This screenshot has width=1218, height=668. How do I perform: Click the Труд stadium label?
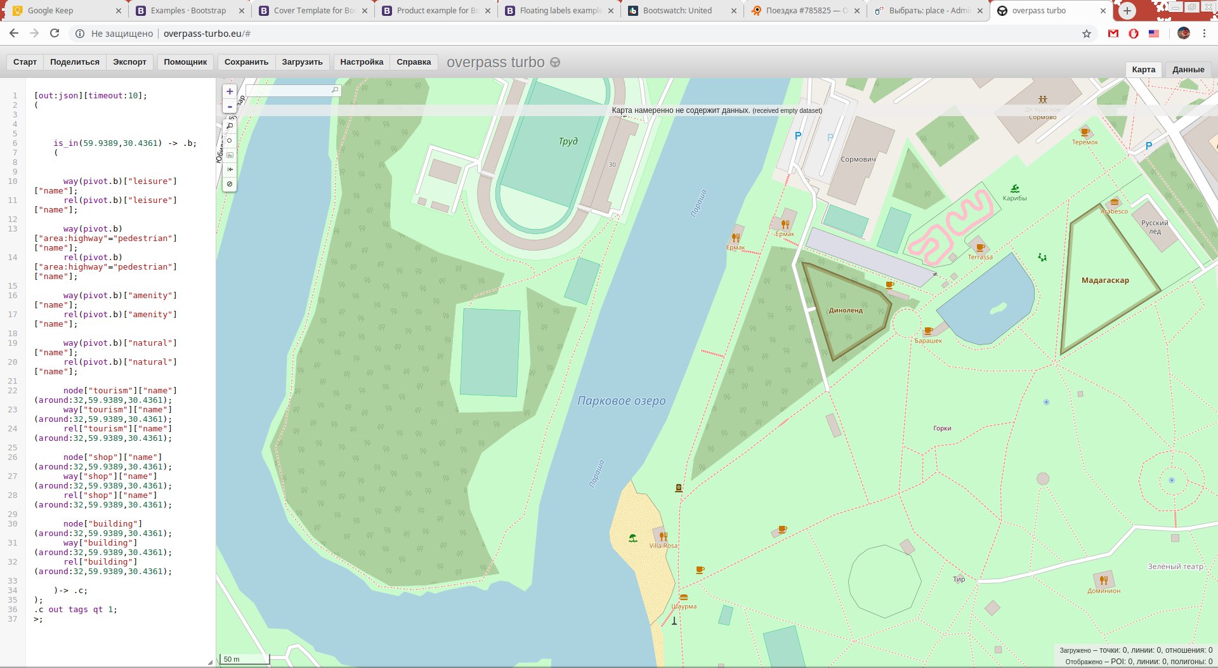click(568, 141)
